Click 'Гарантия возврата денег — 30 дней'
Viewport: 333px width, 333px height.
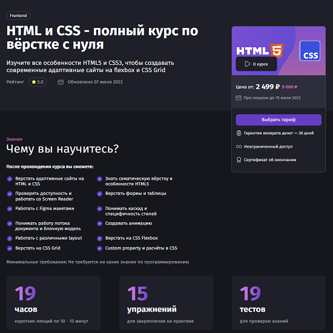coord(279,133)
